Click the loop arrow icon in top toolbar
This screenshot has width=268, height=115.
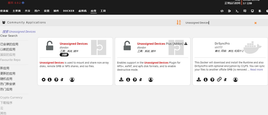click(222, 11)
